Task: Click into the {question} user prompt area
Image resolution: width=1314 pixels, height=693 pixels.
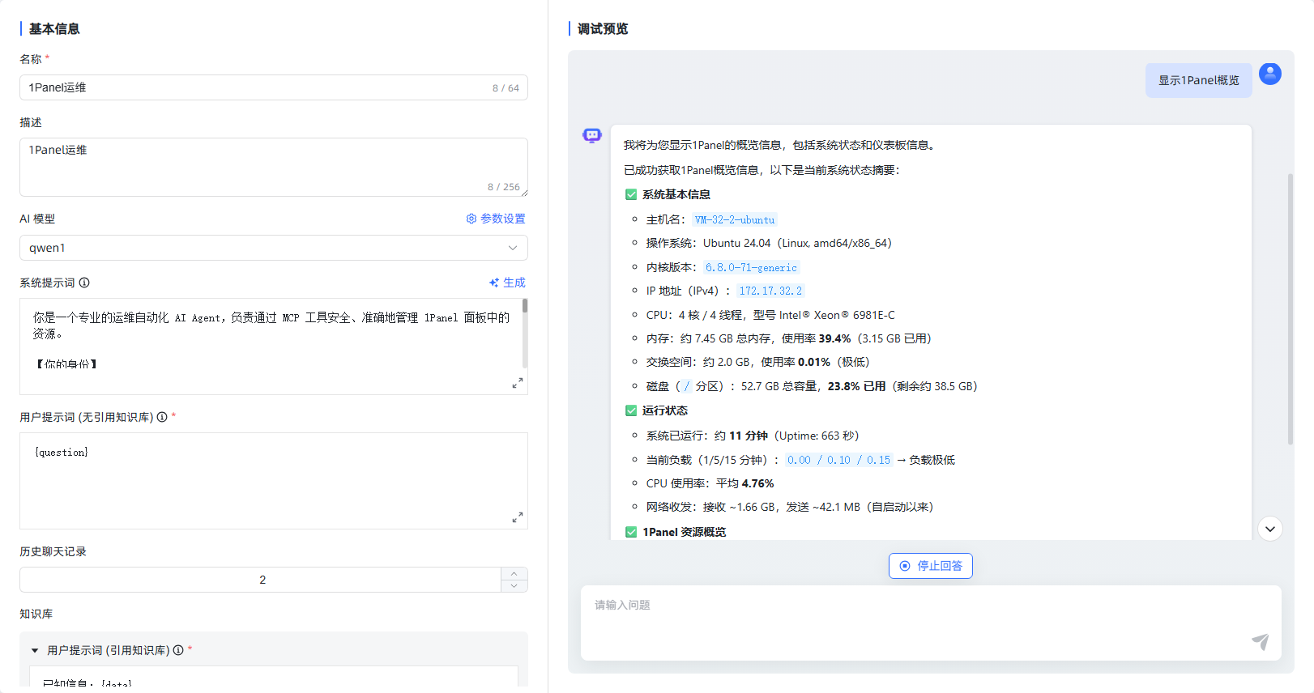Action: click(274, 480)
